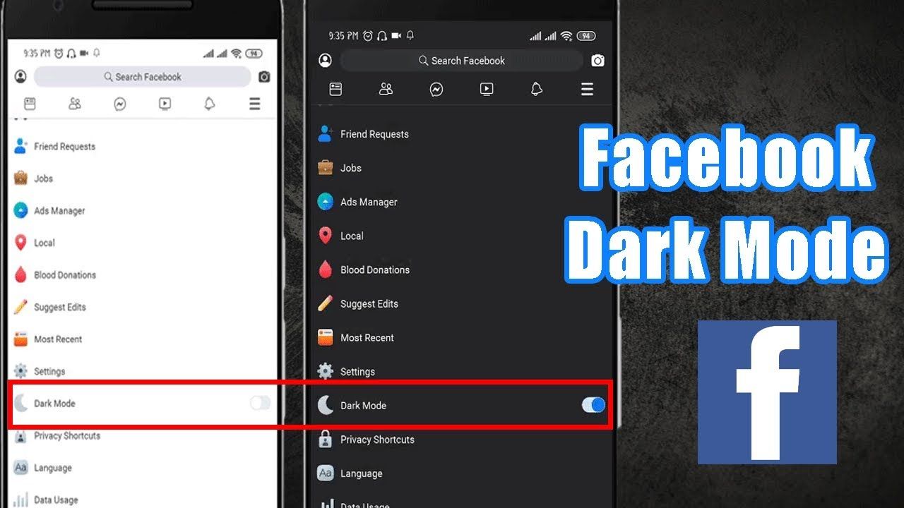Open Ads Manager label on dark phone
Screen dimensions: 904x508
click(x=369, y=202)
